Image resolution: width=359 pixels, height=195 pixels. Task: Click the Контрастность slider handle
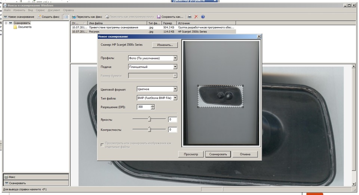pyautogui.click(x=150, y=129)
